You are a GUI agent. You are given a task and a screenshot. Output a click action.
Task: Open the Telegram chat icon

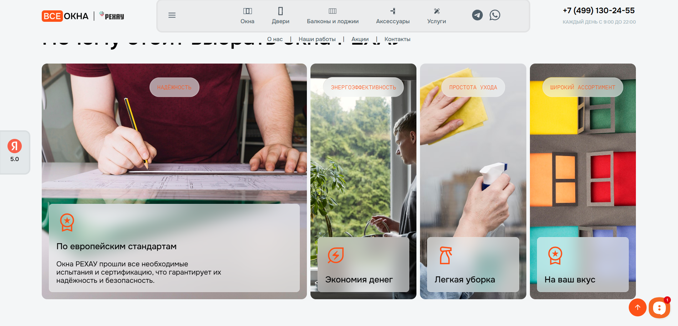tap(477, 15)
